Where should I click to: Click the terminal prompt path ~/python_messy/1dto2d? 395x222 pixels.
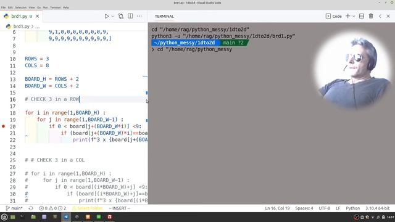tap(185, 43)
